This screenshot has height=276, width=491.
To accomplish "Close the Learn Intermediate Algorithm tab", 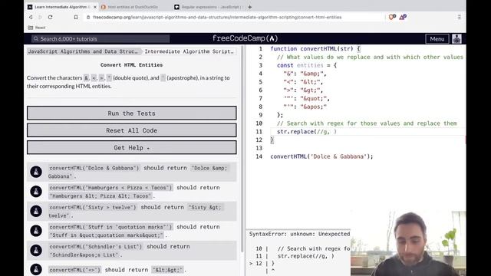I will point(95,7).
